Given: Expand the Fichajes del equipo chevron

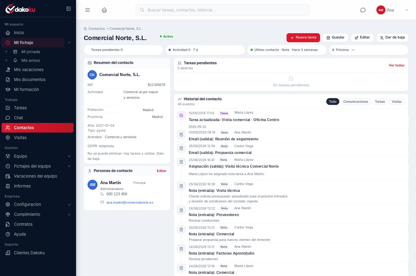Looking at the screenshot, I should coord(69,166).
